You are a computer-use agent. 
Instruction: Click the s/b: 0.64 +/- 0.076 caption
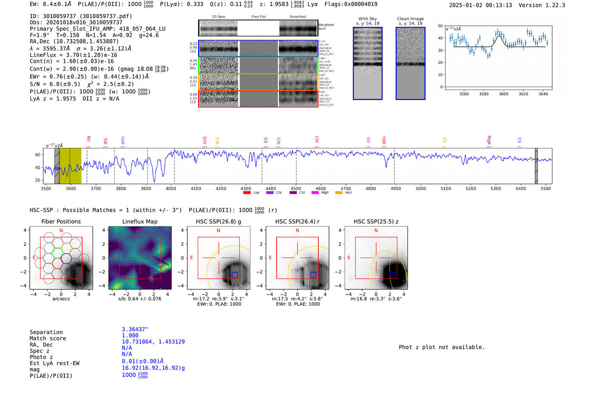pos(140,299)
